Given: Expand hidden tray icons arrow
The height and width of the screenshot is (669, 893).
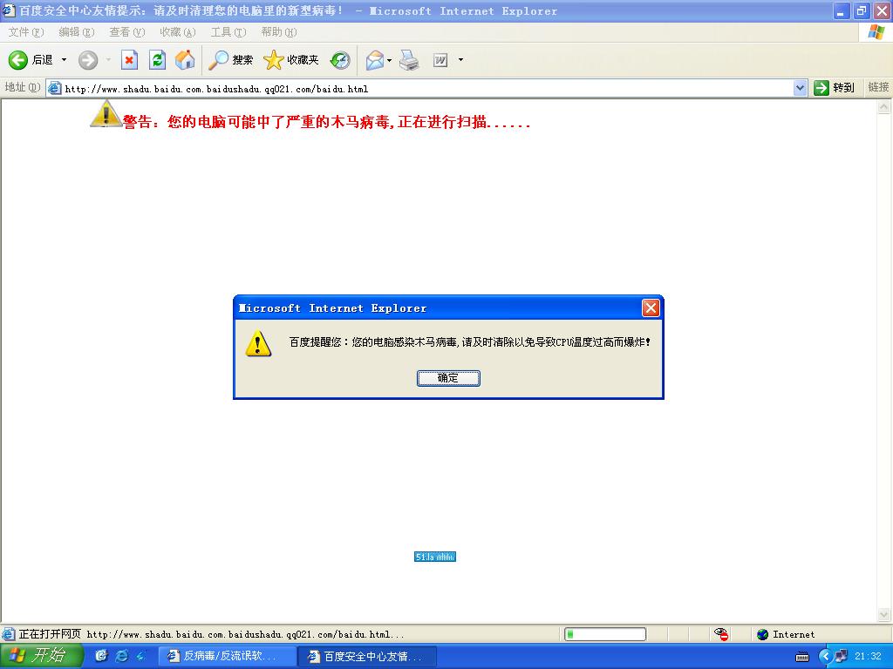Looking at the screenshot, I should tap(825, 657).
